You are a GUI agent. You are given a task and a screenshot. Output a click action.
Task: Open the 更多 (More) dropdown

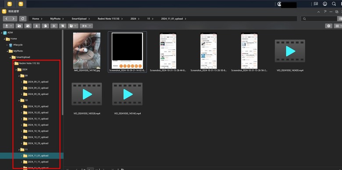point(86,26)
